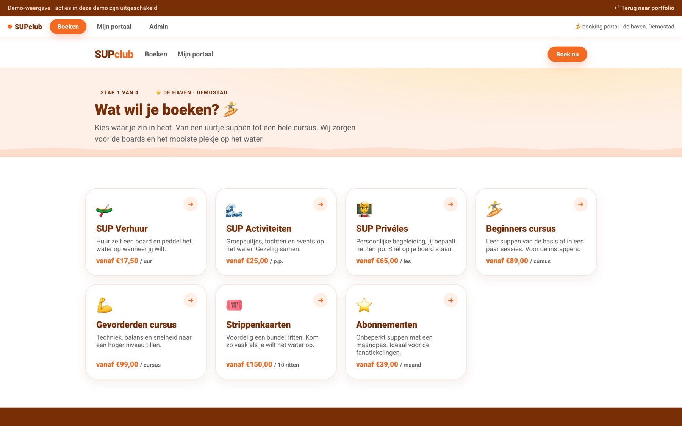Screen dimensions: 682x426
Task: Click the Strippenkaarten description text
Action: 272,341
